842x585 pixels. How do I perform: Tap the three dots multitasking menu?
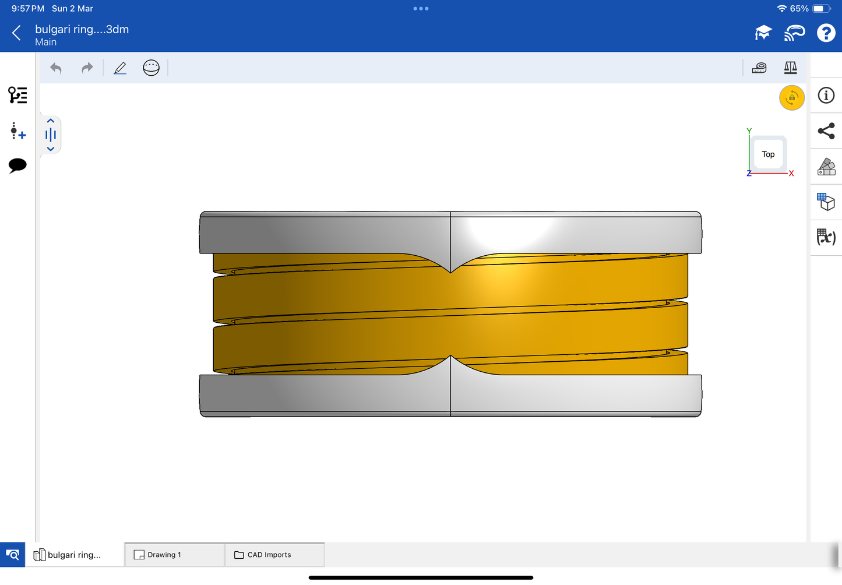(421, 9)
